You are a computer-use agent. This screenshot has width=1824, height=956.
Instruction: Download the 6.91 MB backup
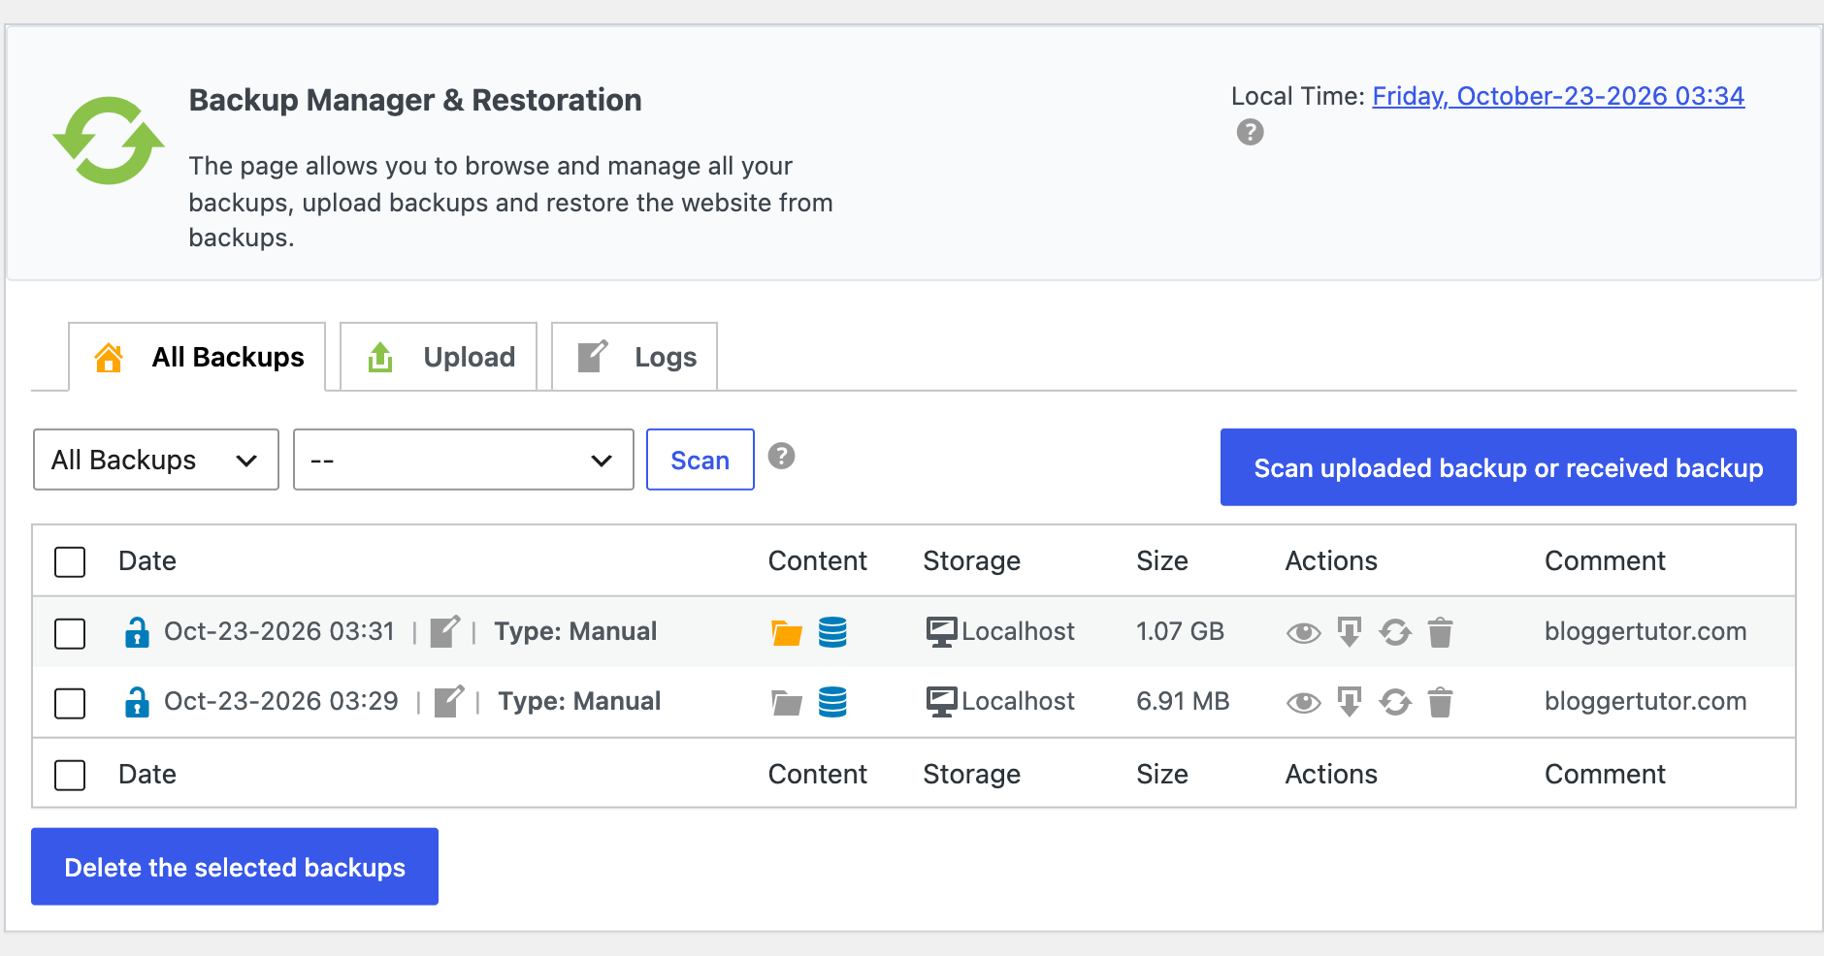(x=1350, y=702)
